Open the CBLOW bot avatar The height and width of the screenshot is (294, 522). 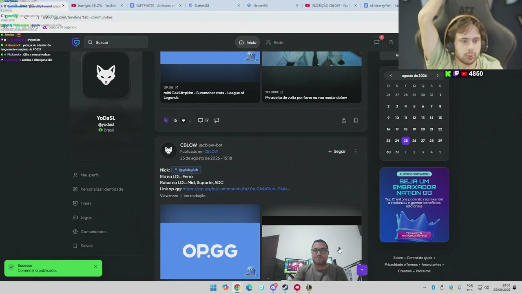coord(168,151)
